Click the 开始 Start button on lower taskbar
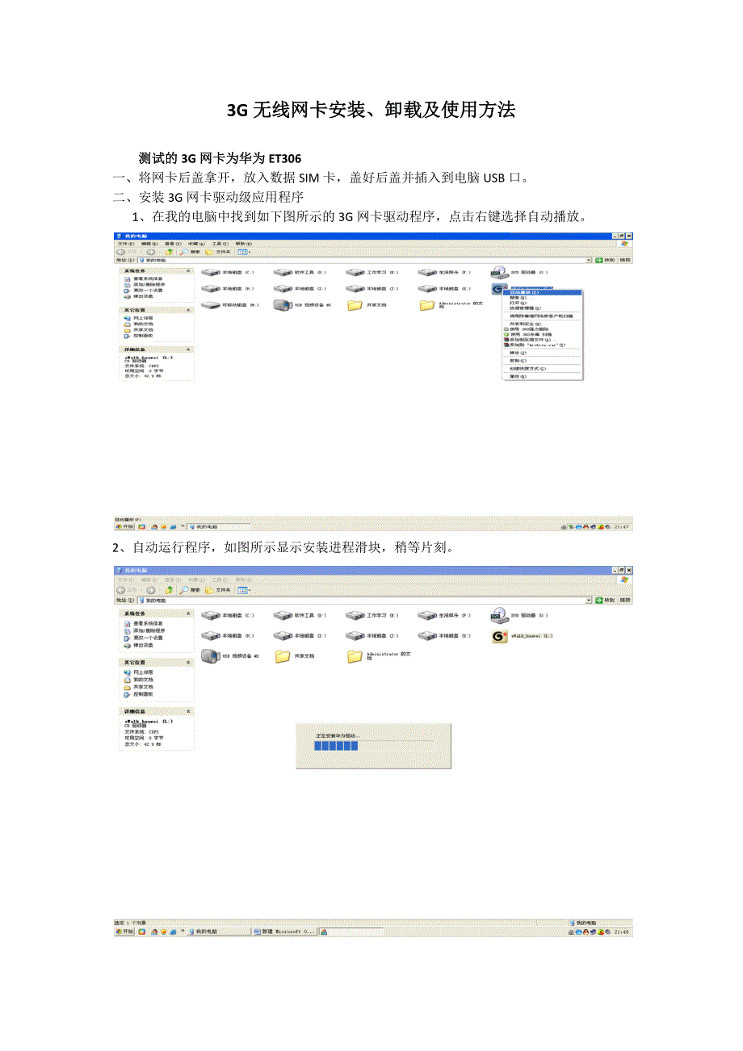The height and width of the screenshot is (1051, 743). (x=125, y=931)
